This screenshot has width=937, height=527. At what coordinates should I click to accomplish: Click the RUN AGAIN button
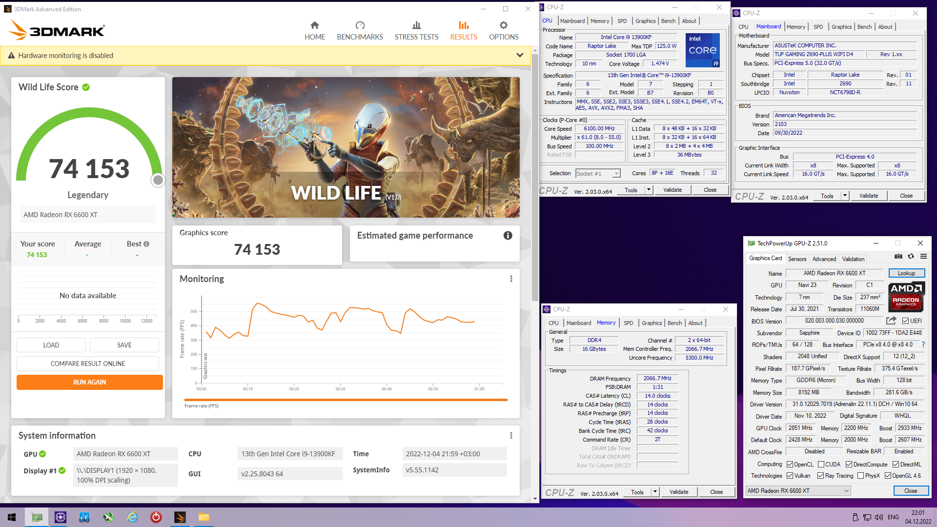point(90,382)
